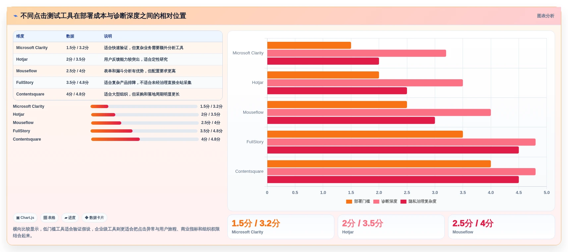Click the Contentsquare chart axis label
The image size is (568, 252).
(249, 171)
